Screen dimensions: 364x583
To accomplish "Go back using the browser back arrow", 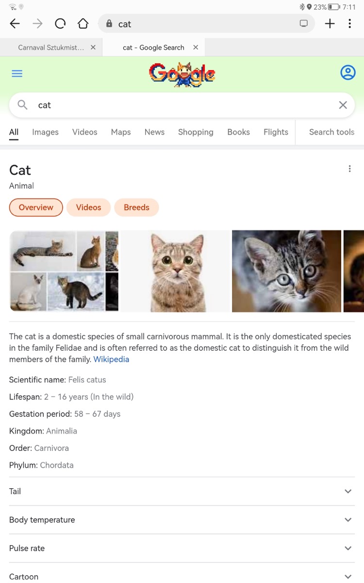I will coord(15,24).
